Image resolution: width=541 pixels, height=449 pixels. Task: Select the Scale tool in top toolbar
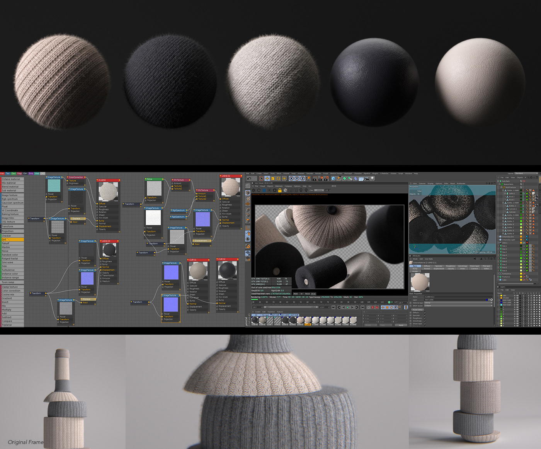click(273, 179)
